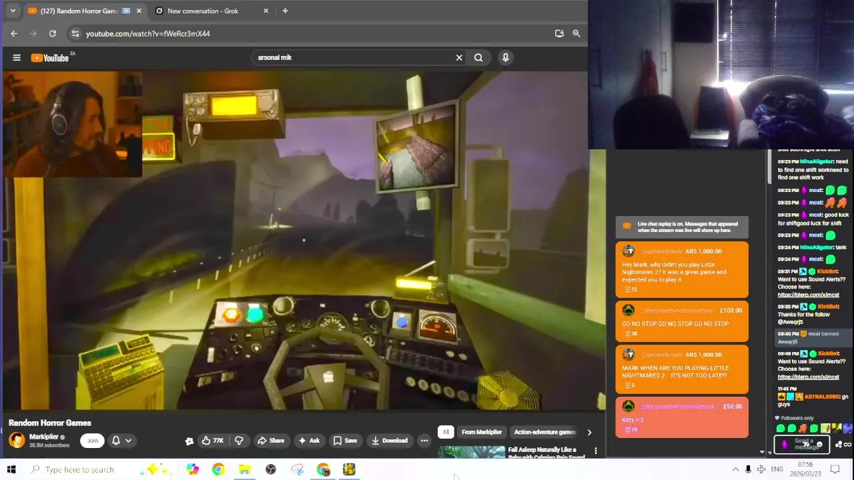
Task: Go to the YouTube home logo
Action: [x=50, y=58]
